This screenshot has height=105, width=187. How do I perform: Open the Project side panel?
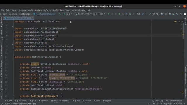(x=1, y=22)
